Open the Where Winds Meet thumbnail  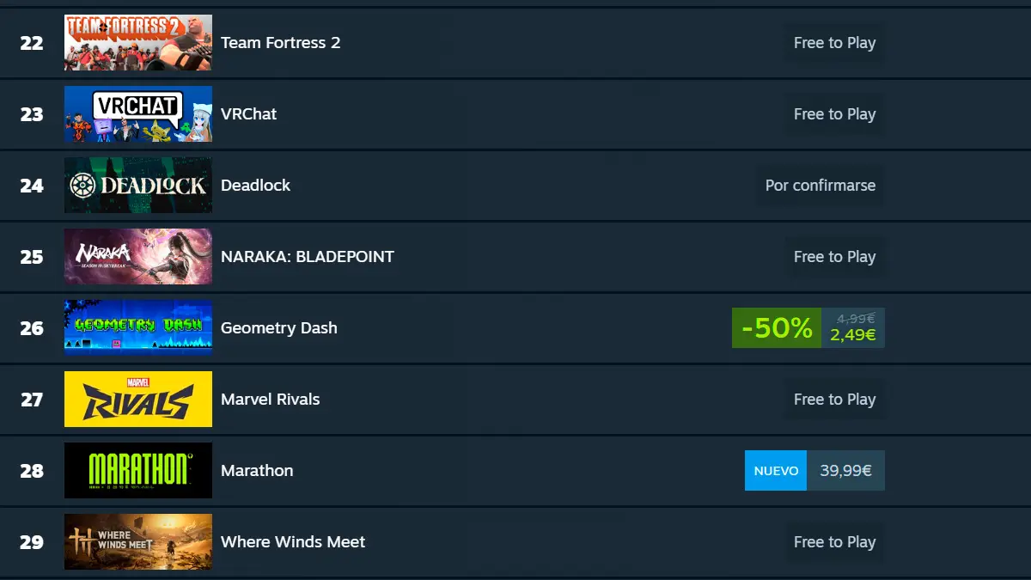pyautogui.click(x=137, y=542)
